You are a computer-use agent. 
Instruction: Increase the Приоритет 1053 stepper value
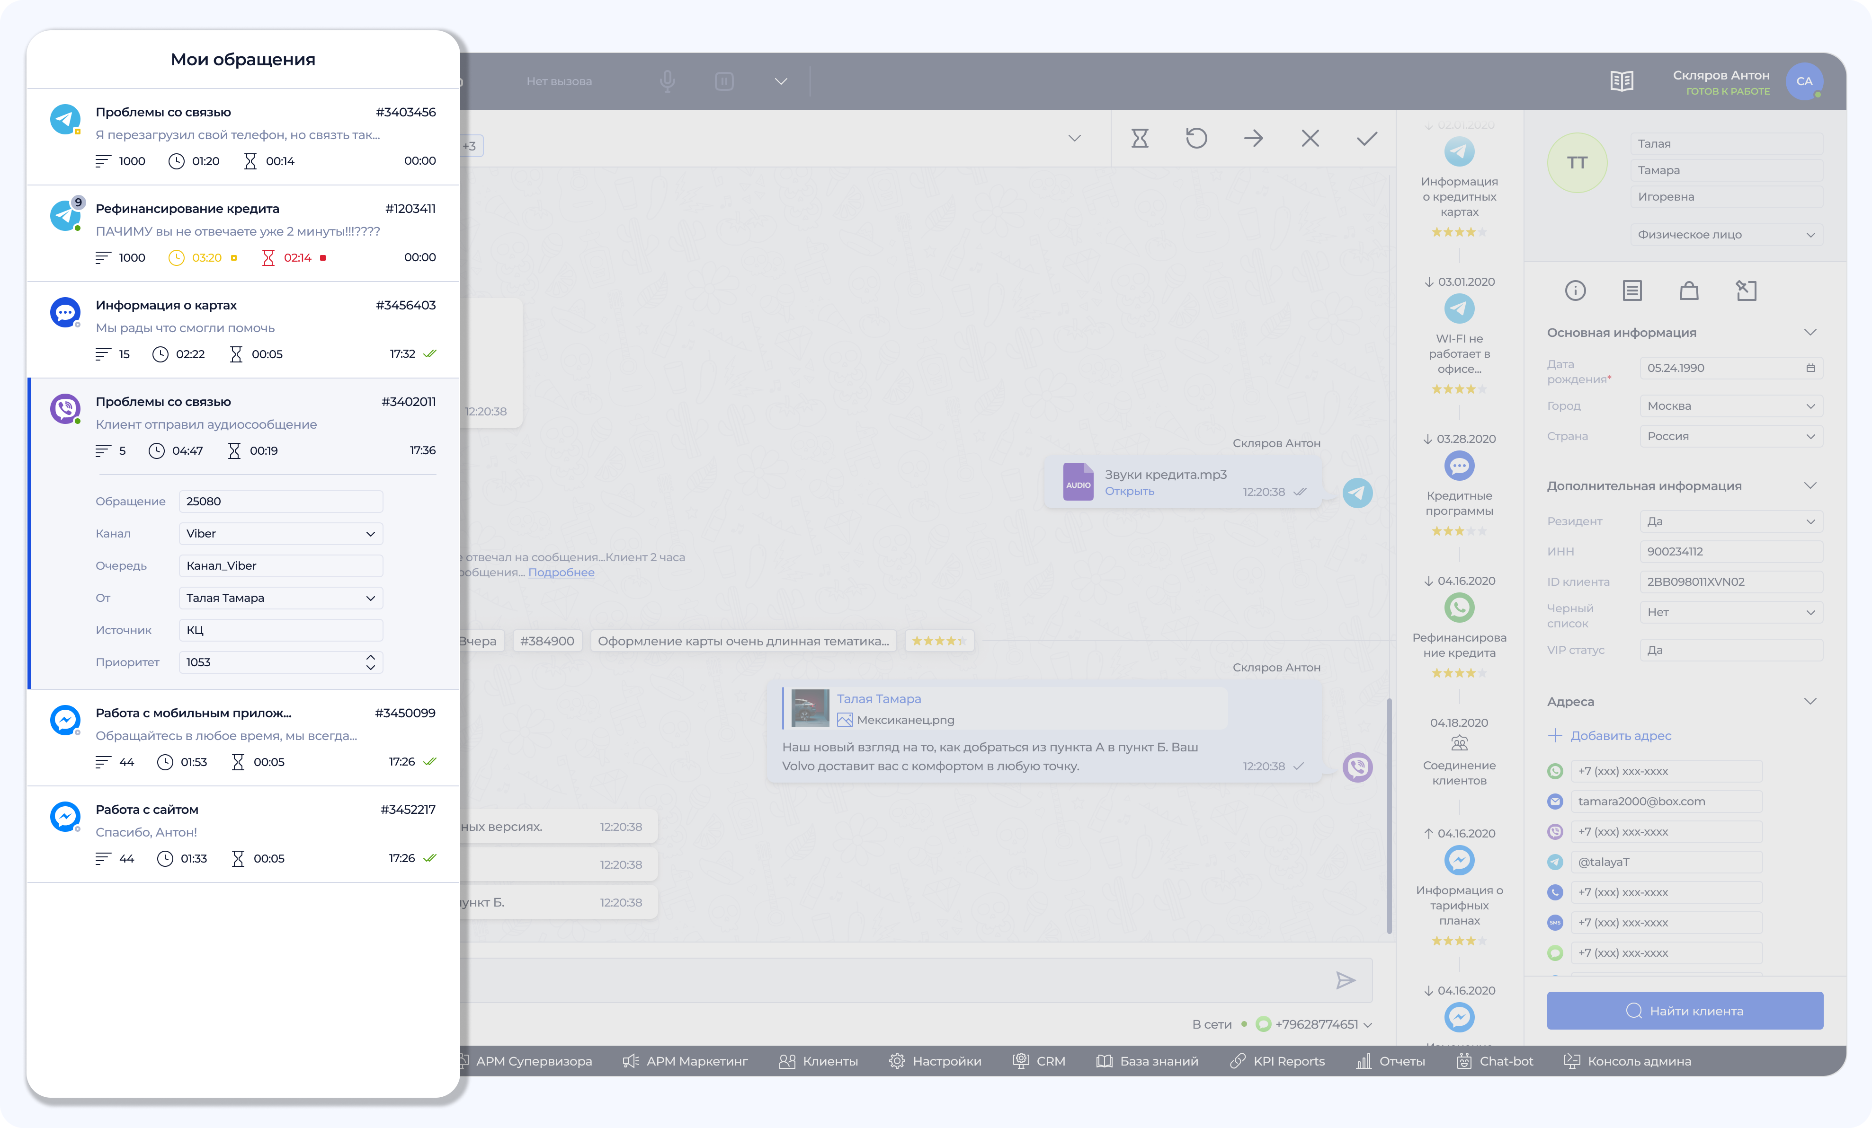tap(370, 657)
